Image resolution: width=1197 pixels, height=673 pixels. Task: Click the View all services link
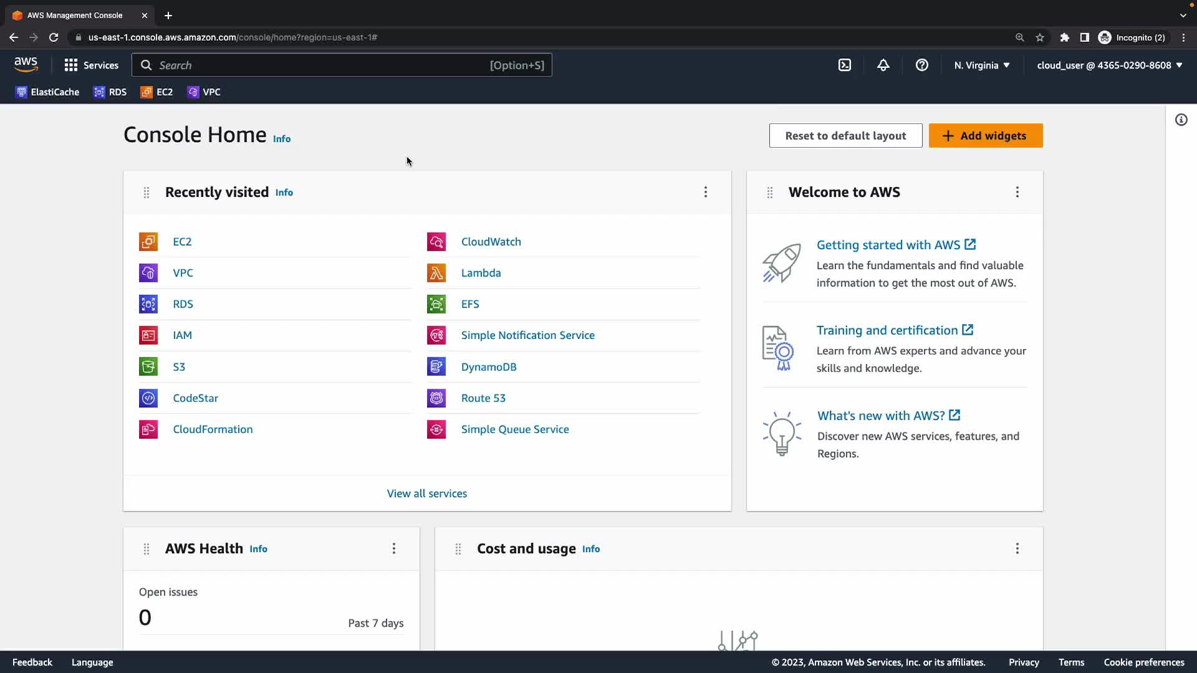click(x=426, y=493)
